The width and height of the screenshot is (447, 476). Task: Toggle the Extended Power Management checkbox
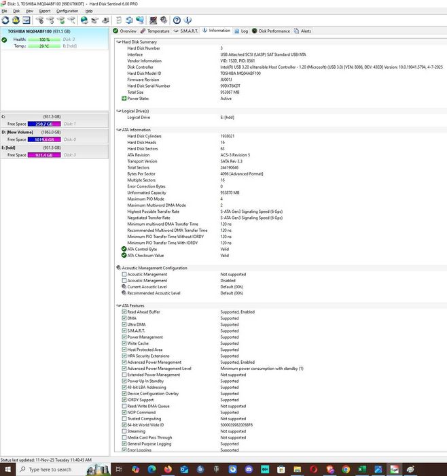[124, 375]
